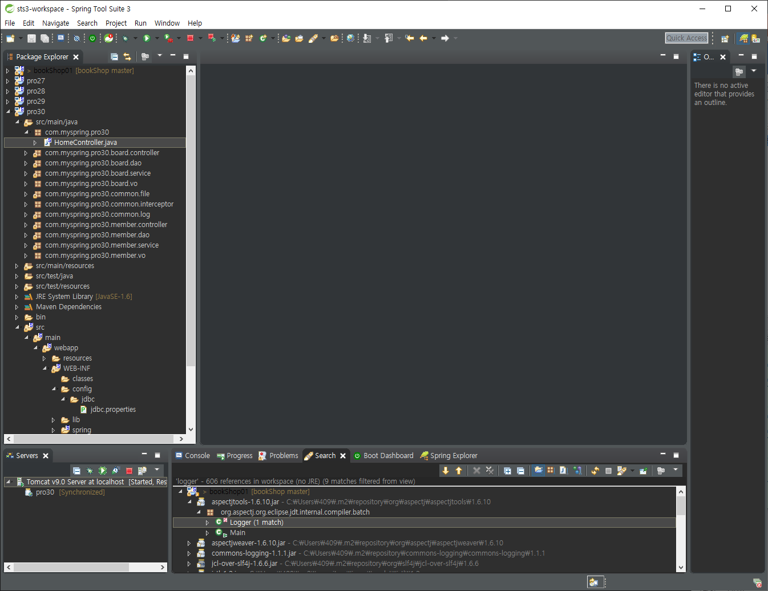Click Last Edit Location arrow in the toolbar

tap(410, 38)
